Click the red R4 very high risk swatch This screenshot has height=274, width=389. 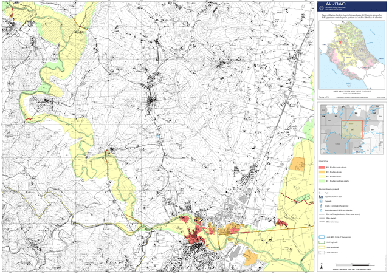(322, 167)
